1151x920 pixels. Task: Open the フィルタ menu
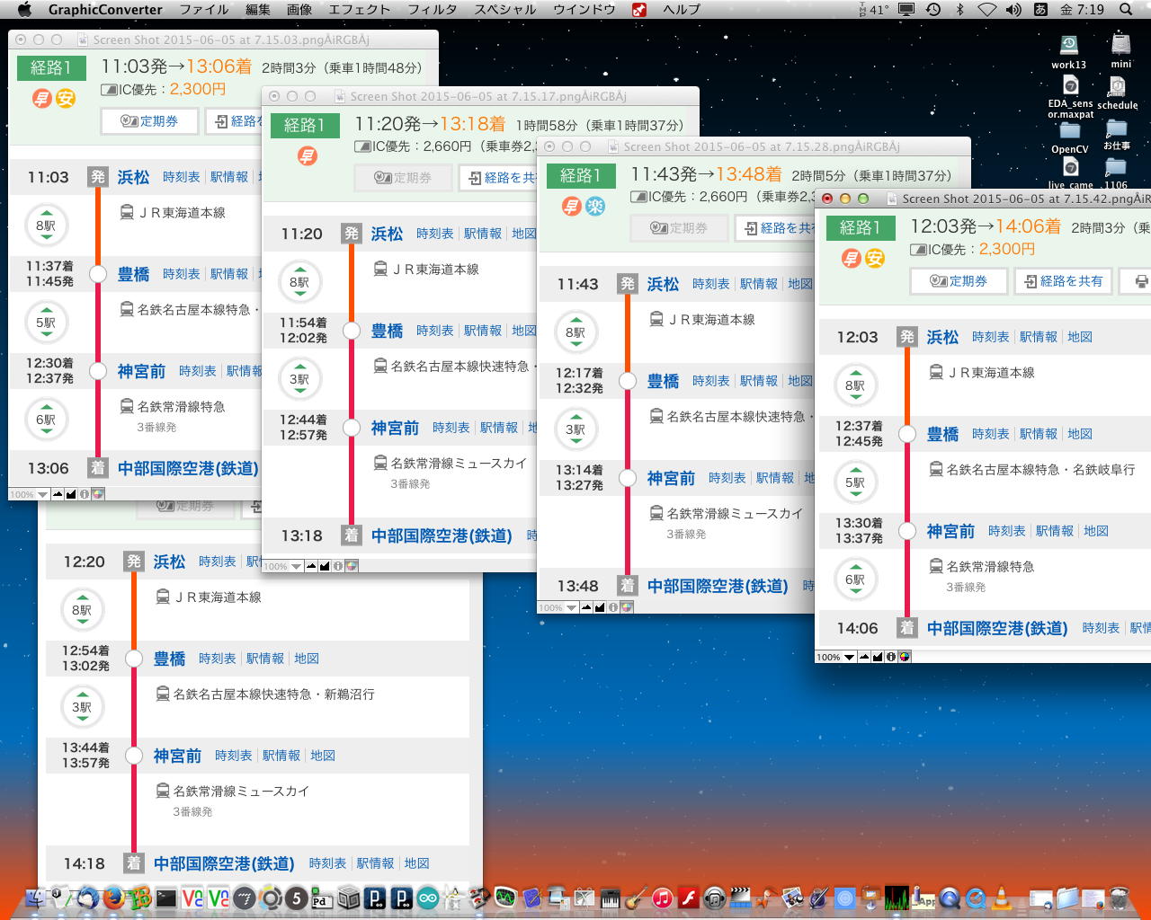[x=433, y=10]
